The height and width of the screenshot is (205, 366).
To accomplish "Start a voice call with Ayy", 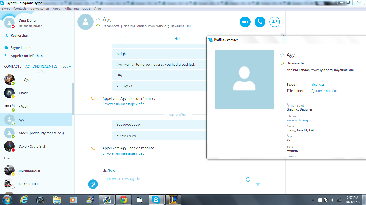I will point(260,22).
